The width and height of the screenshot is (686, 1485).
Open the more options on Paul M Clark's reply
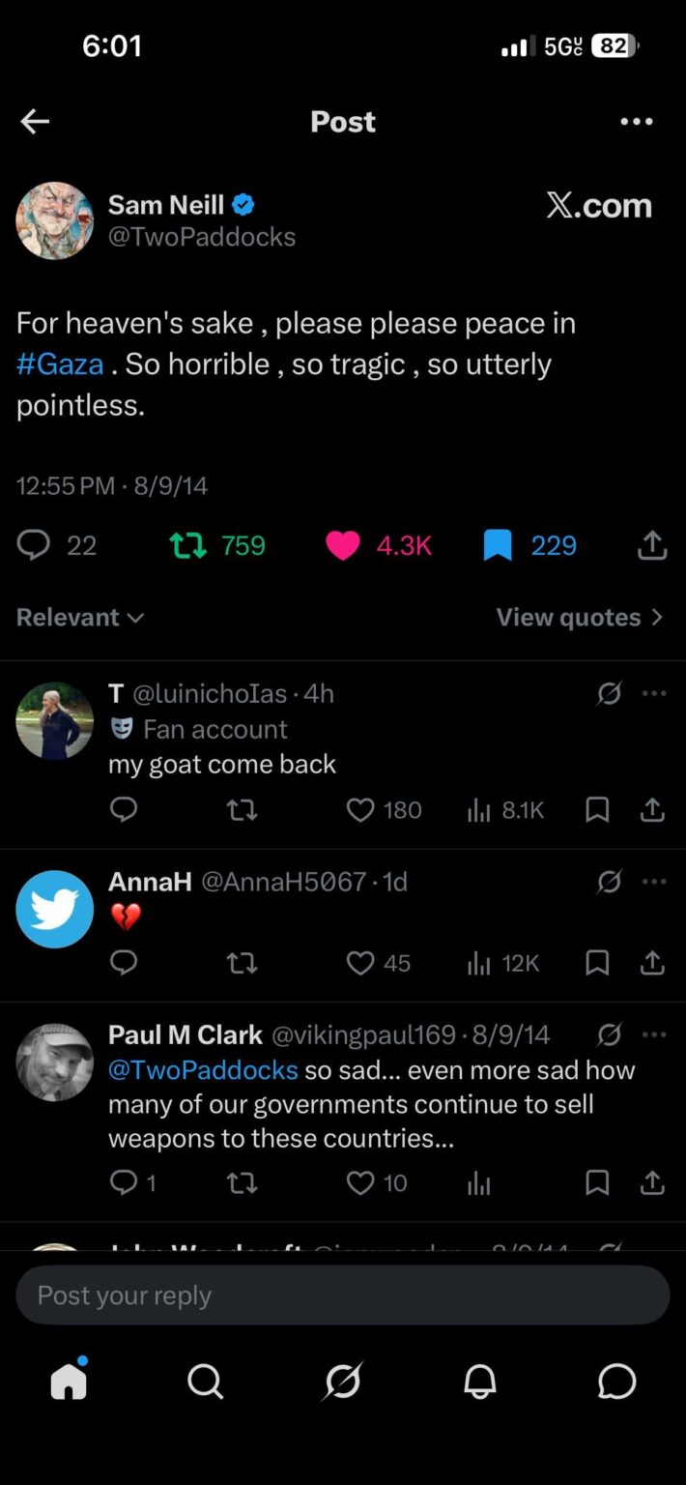coord(654,1034)
